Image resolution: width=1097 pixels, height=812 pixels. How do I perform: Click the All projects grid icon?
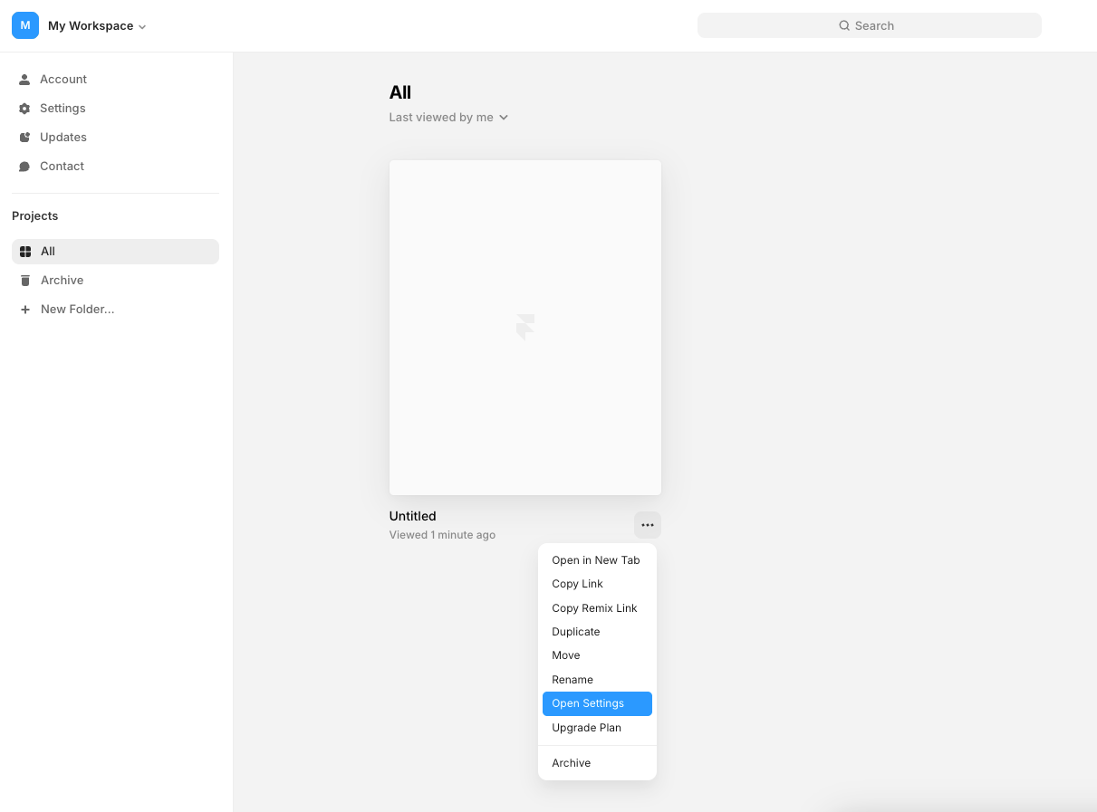pos(25,252)
